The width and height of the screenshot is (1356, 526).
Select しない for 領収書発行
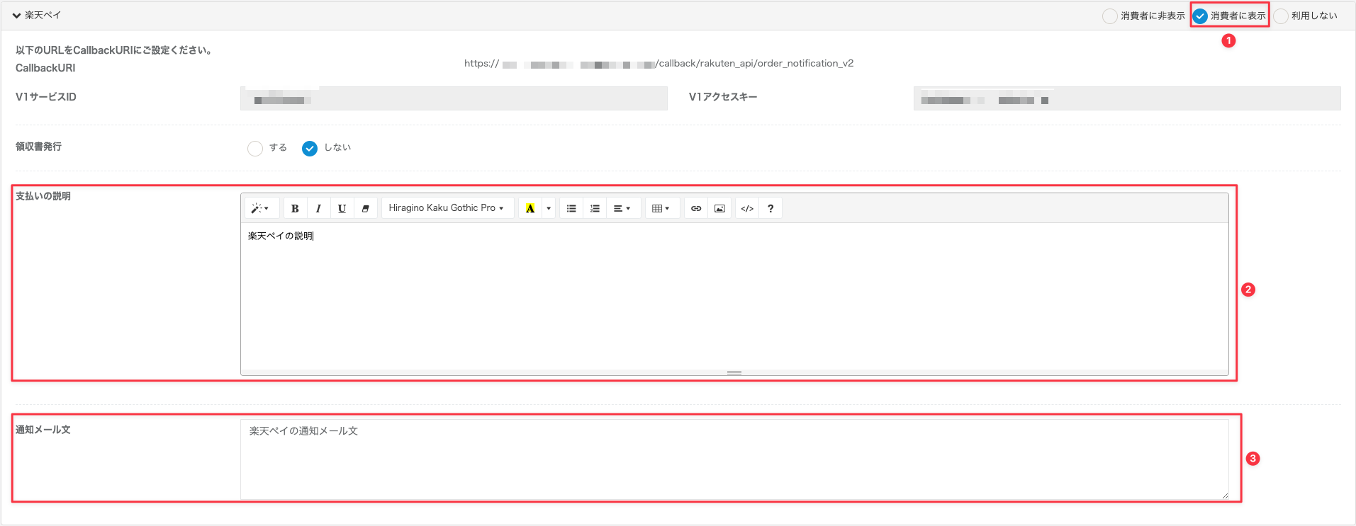point(310,148)
